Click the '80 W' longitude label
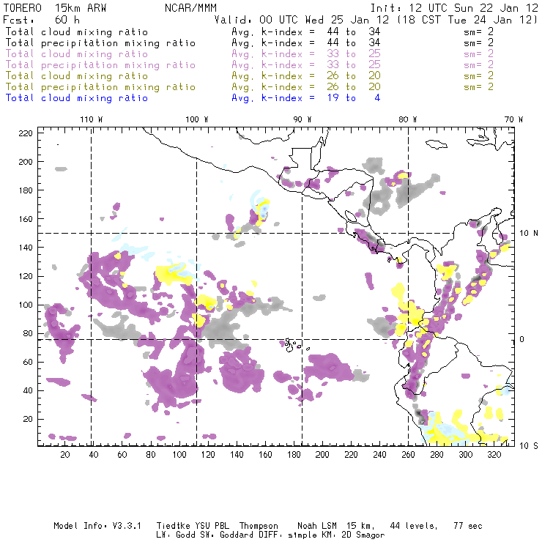542x542 pixels. [408, 119]
